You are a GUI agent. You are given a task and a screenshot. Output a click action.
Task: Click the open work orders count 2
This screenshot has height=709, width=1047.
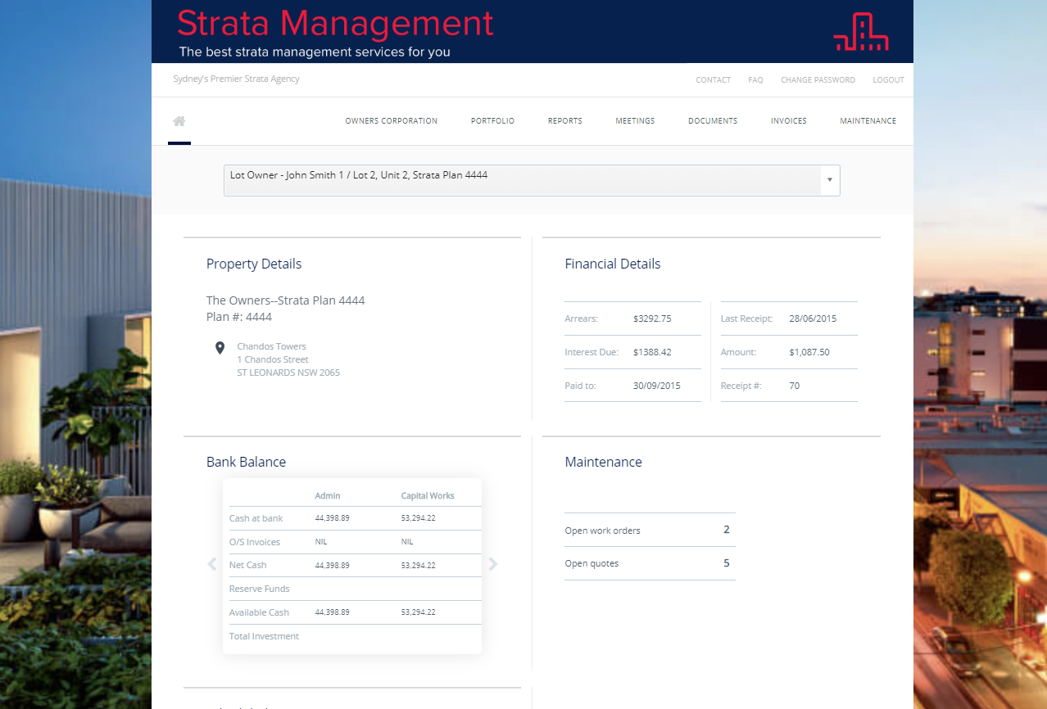click(727, 530)
